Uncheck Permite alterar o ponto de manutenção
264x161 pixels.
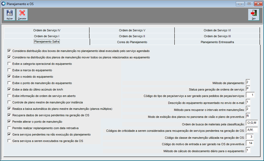click(x=9, y=121)
